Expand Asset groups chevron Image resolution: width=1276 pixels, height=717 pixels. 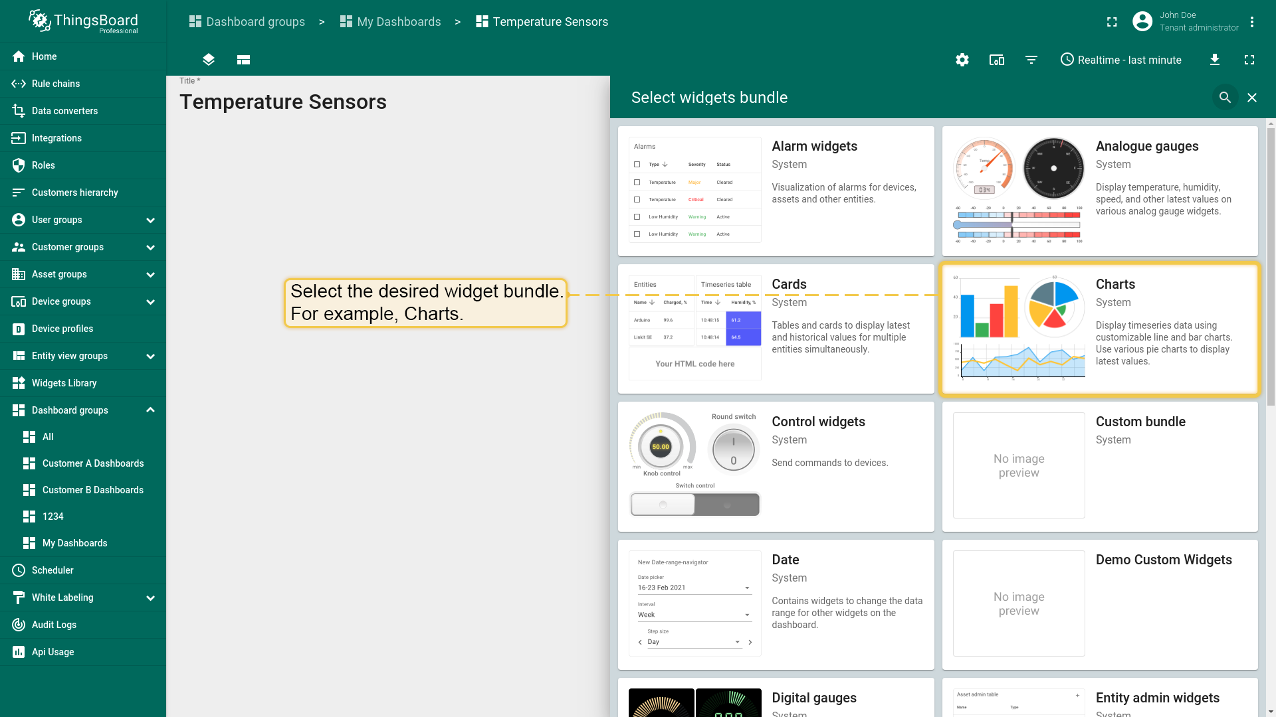(150, 274)
